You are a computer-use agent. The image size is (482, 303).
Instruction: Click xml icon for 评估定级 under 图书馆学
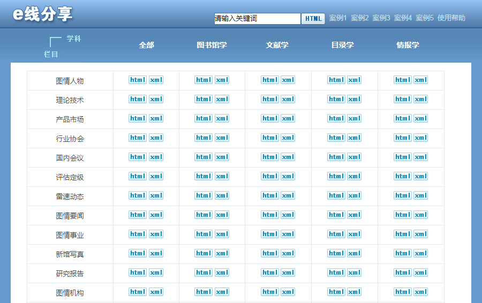(x=222, y=176)
